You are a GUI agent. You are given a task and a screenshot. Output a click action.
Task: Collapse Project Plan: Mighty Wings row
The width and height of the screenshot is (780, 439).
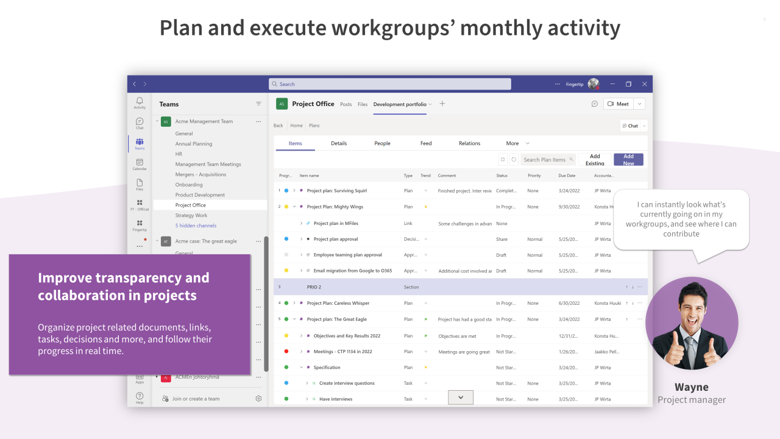pyautogui.click(x=294, y=207)
